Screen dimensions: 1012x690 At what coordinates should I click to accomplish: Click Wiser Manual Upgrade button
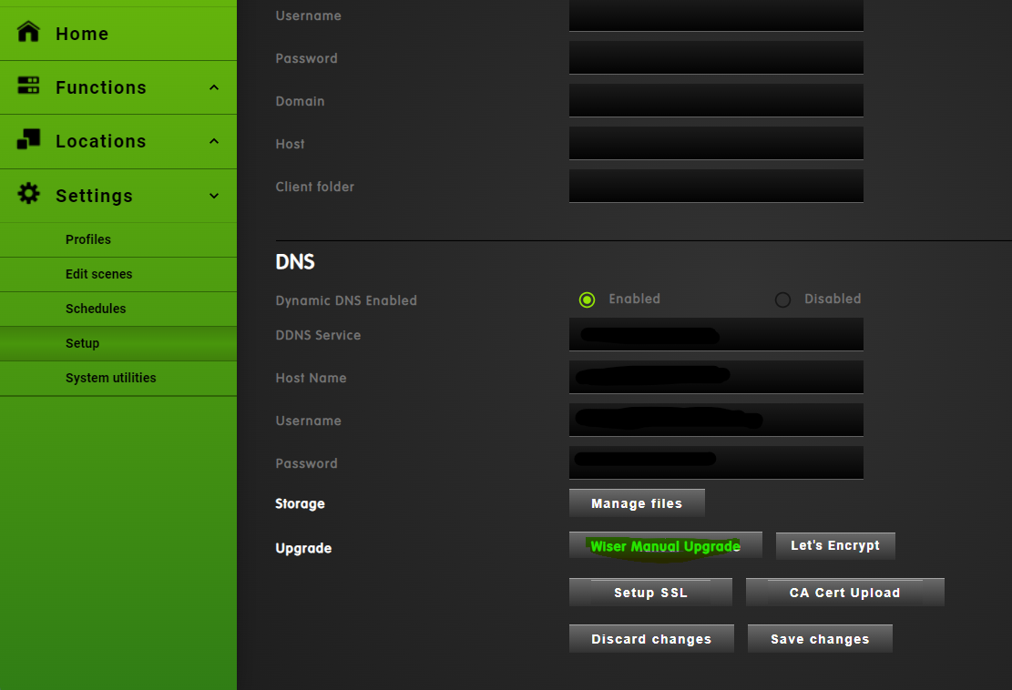coord(666,545)
